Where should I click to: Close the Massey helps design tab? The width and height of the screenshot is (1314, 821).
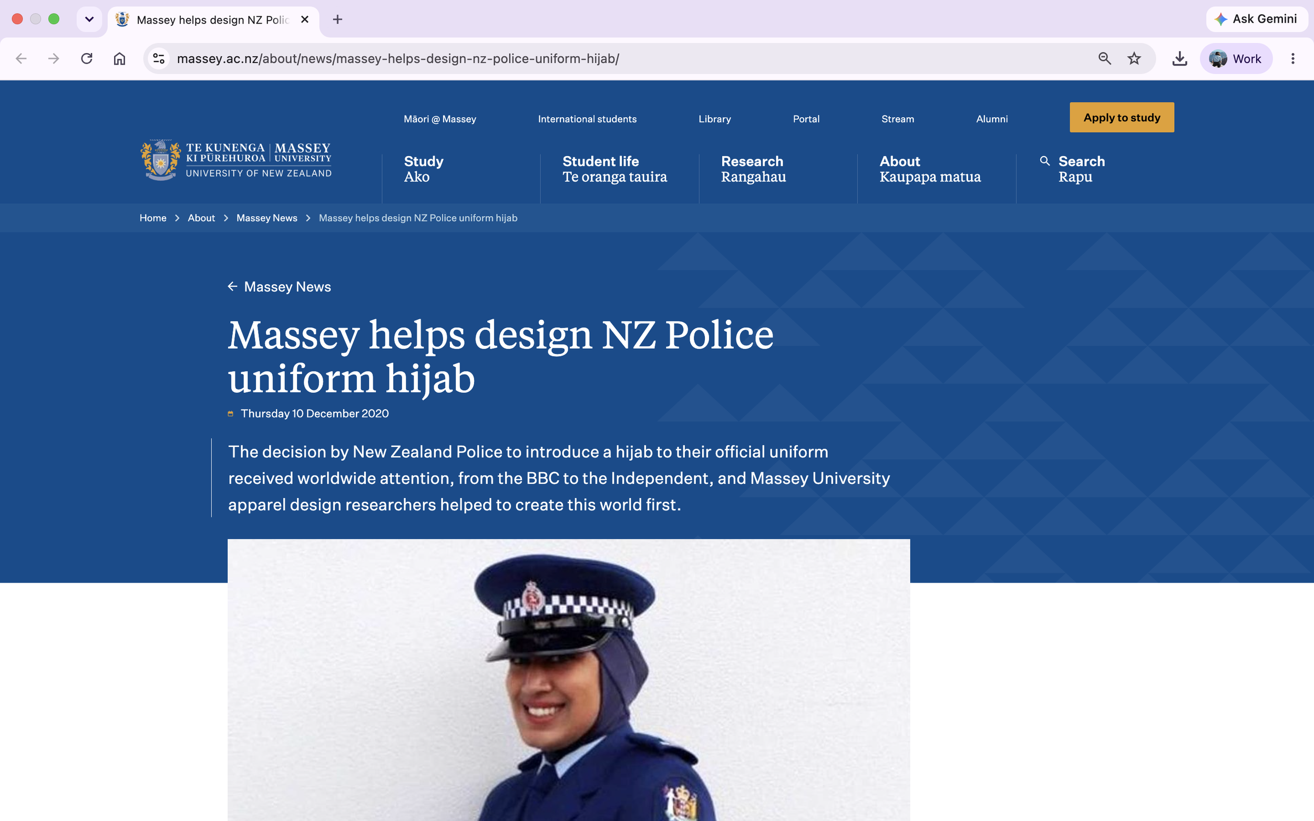point(305,19)
